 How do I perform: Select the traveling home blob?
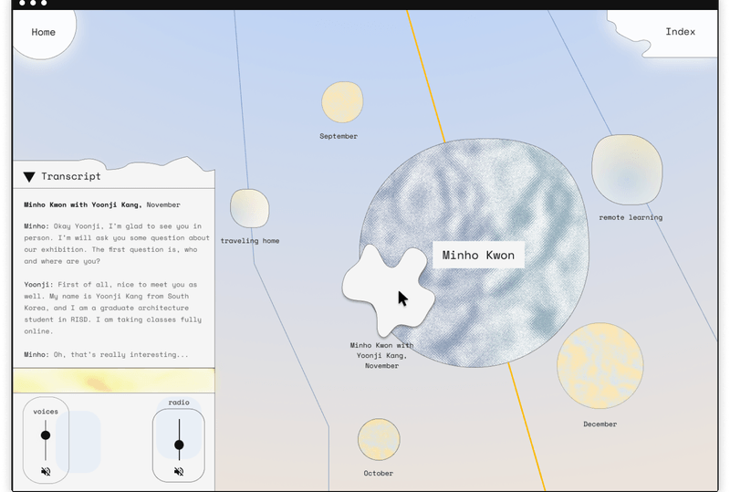coord(249,208)
